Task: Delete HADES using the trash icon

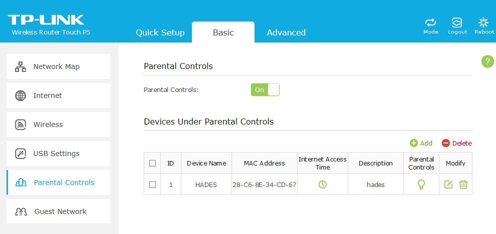Action: click(x=463, y=184)
